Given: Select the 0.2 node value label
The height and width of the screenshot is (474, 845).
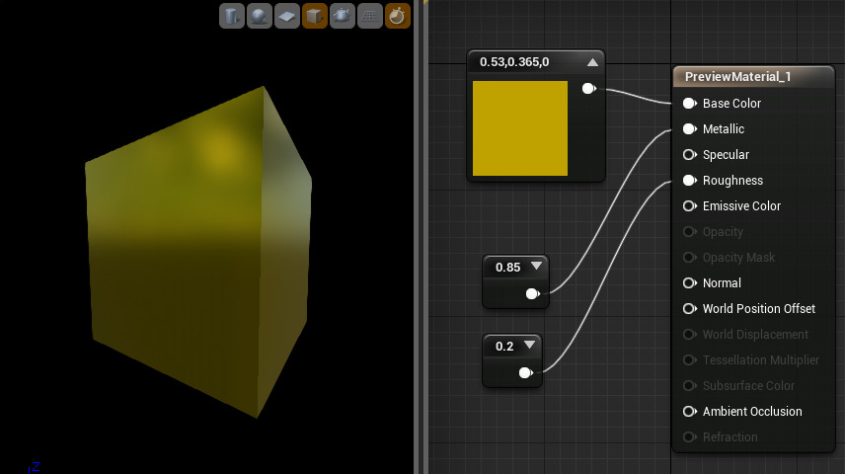Looking at the screenshot, I should click(x=504, y=347).
